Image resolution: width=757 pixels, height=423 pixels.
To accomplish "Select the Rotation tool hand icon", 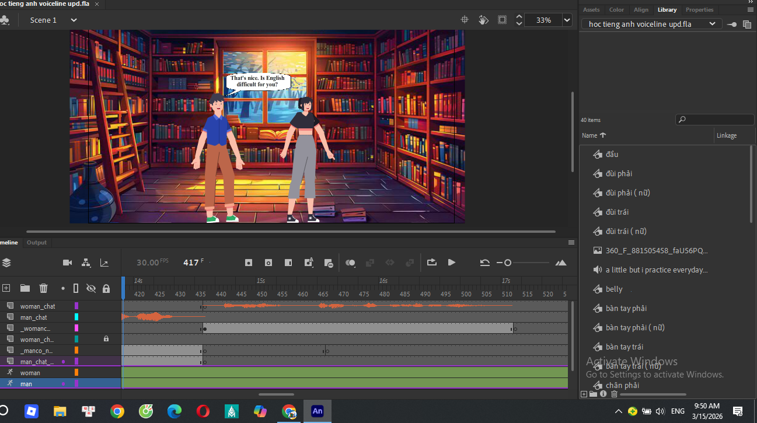I will 483,20.
